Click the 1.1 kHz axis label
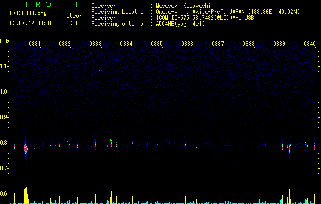321x204 pixels. pyautogui.click(x=4, y=66)
